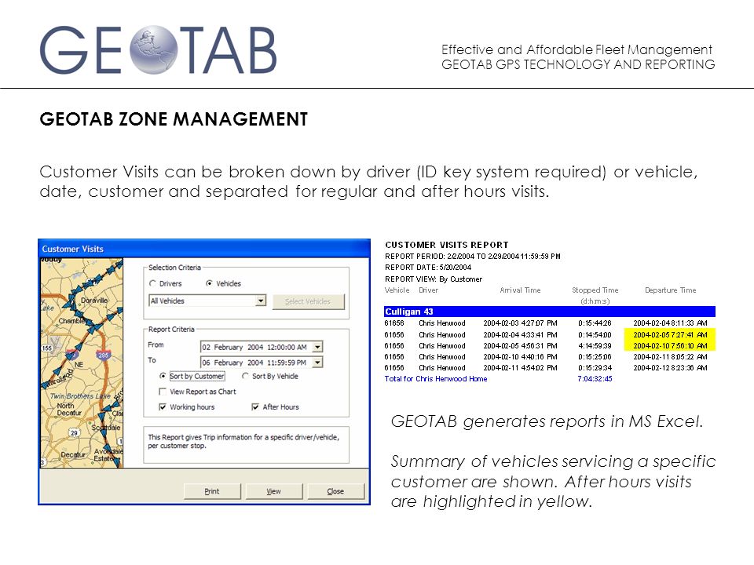Open the From date picker dropdown arrow

point(317,347)
